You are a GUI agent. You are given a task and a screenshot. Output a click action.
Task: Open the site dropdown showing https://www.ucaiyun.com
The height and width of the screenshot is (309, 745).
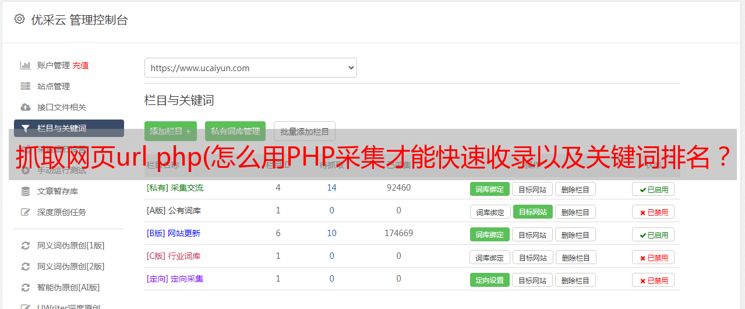tap(250, 68)
